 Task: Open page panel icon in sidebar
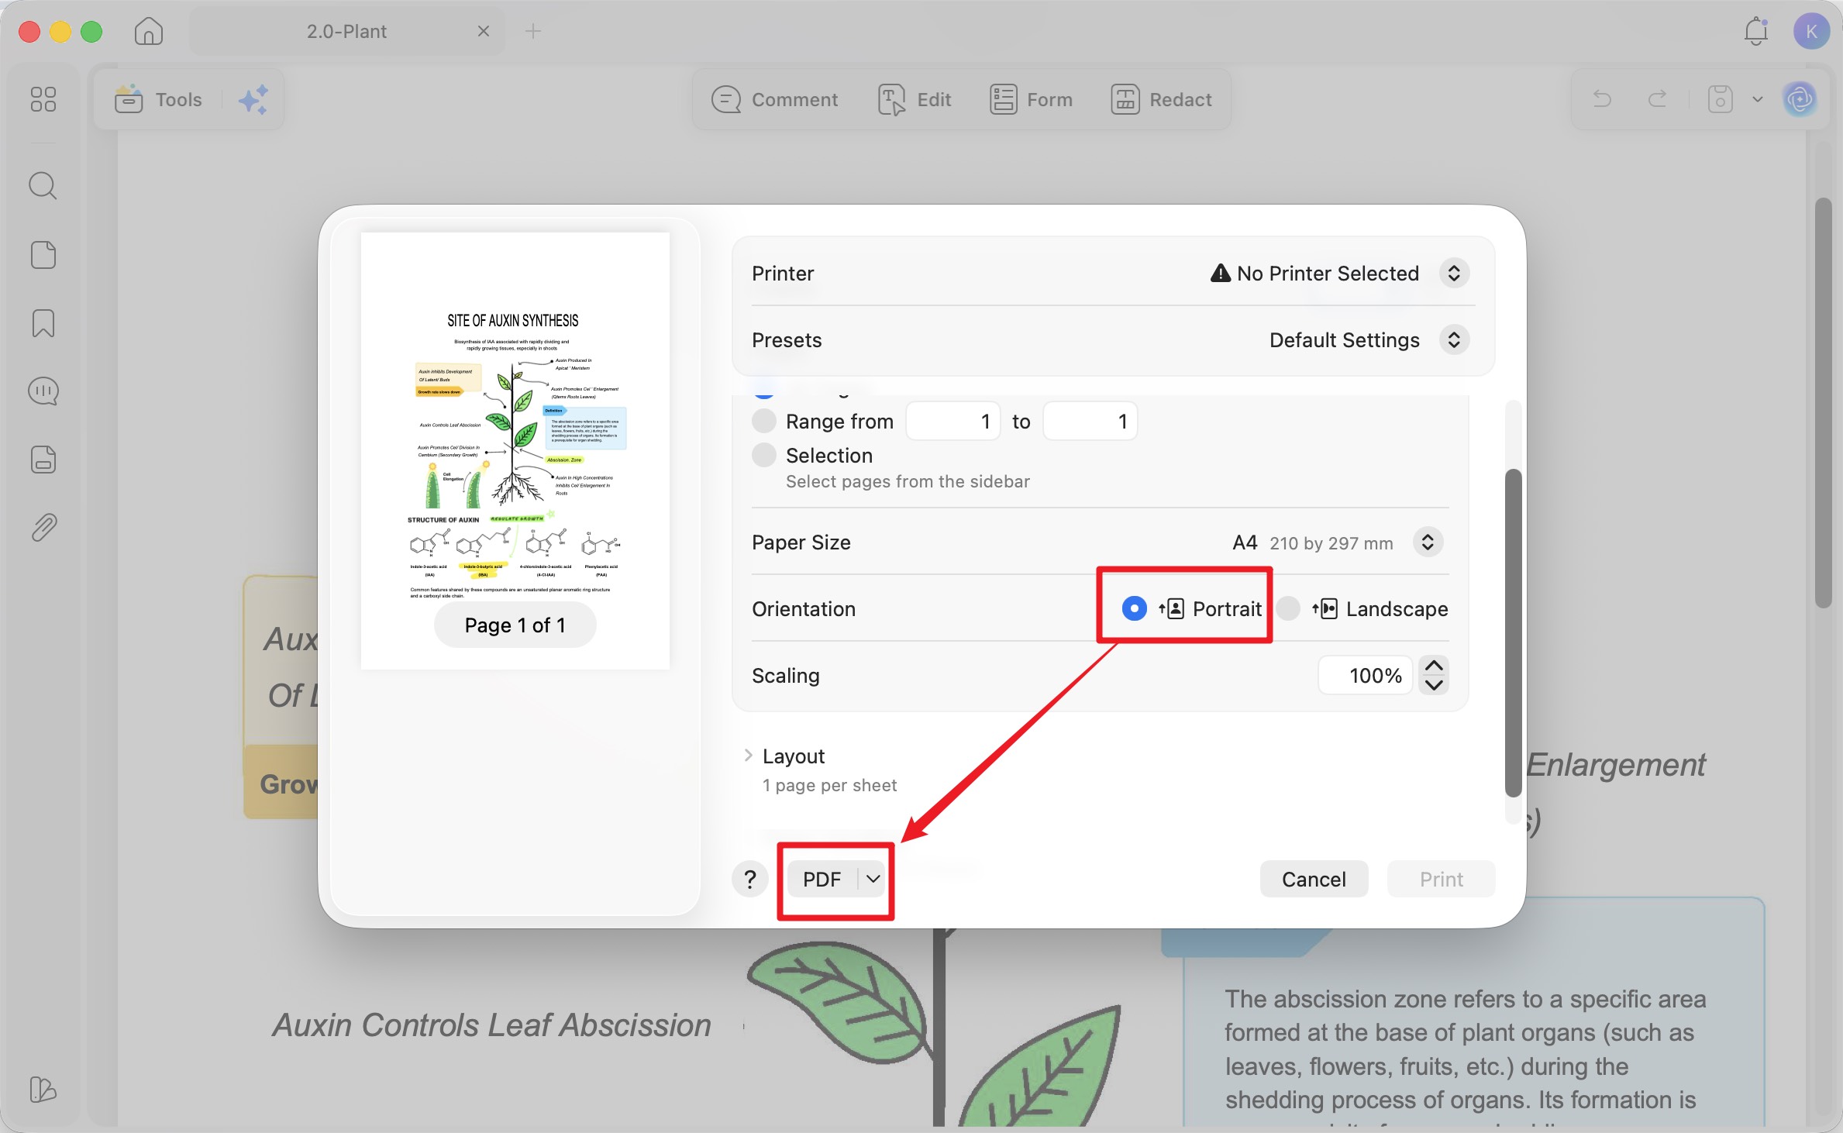43,255
